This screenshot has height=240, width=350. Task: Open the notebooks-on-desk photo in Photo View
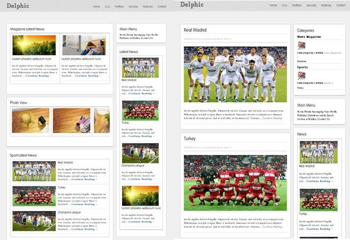tap(72, 120)
